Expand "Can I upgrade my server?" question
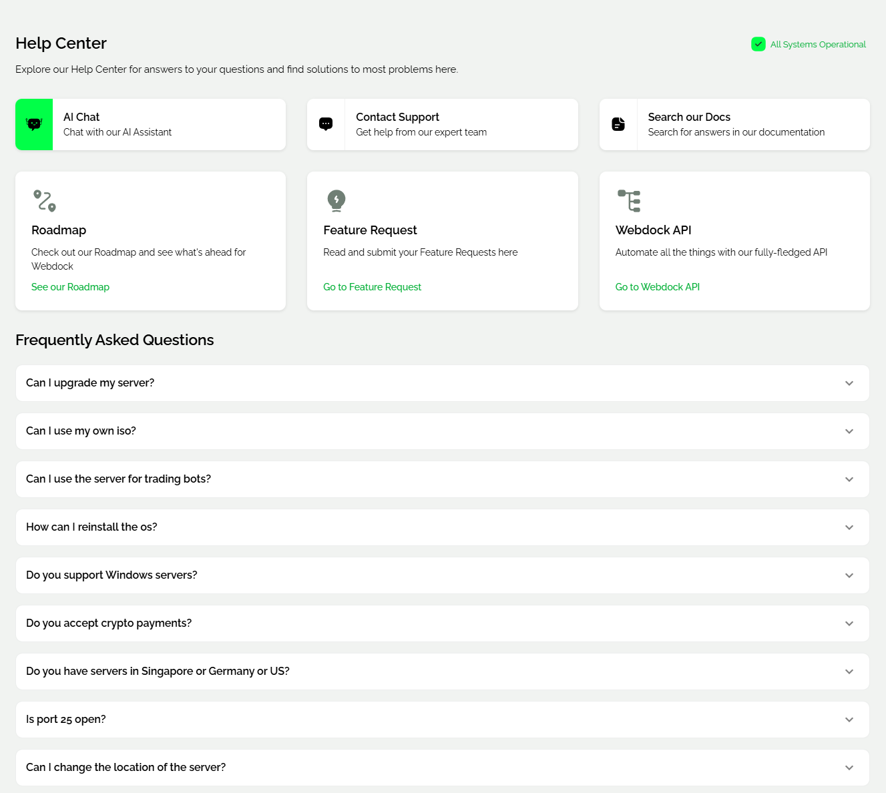Screen dimensions: 886x793 click(90, 383)
